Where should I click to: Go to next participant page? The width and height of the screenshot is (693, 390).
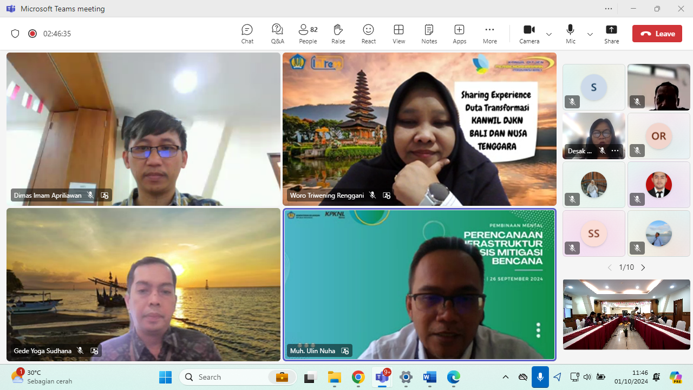pos(643,268)
